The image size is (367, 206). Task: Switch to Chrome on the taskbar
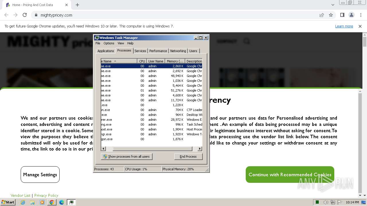(52, 202)
